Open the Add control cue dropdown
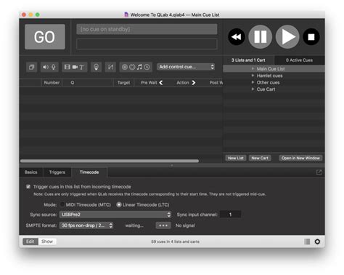This screenshot has height=275, width=344. [x=186, y=67]
